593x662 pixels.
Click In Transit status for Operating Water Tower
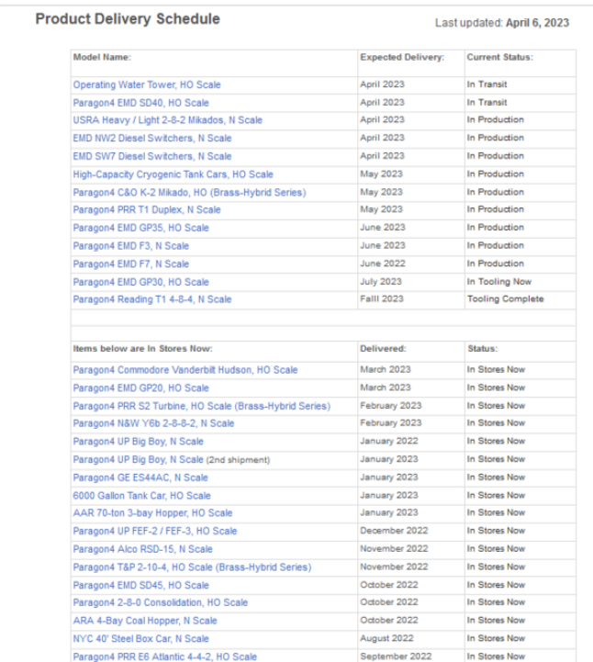coord(487,84)
